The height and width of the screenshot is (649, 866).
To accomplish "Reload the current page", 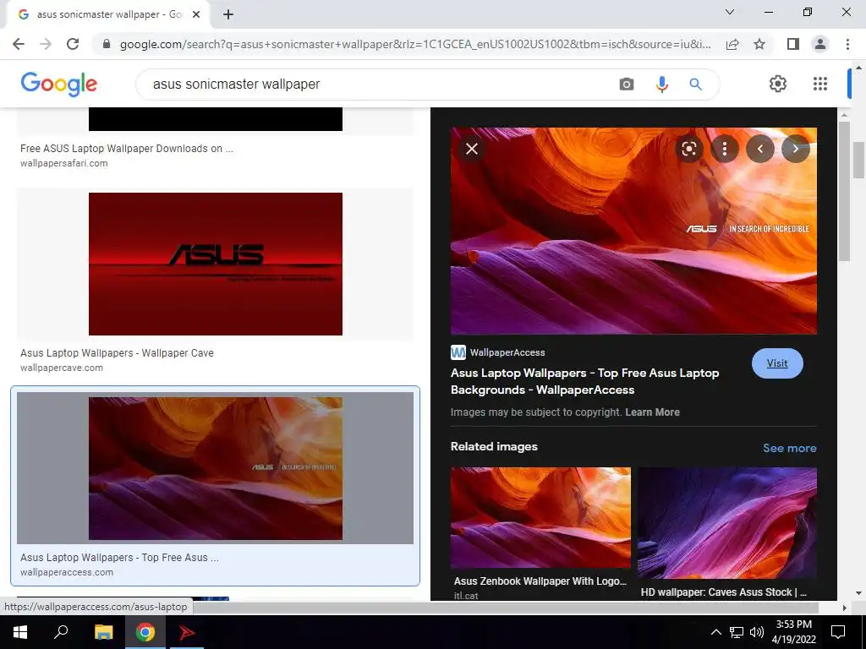I will [73, 44].
